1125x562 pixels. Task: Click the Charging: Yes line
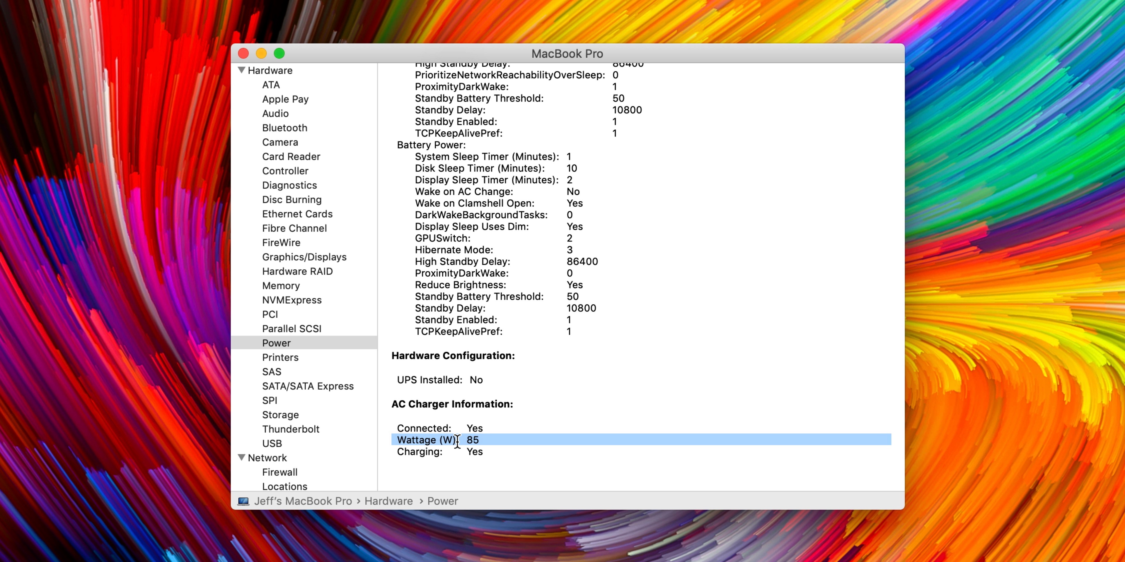[440, 452]
